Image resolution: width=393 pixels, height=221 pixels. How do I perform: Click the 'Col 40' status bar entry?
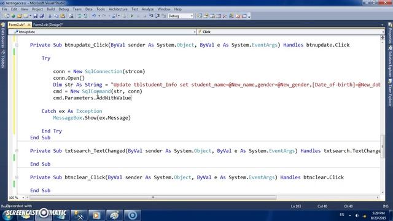[x=322, y=206]
